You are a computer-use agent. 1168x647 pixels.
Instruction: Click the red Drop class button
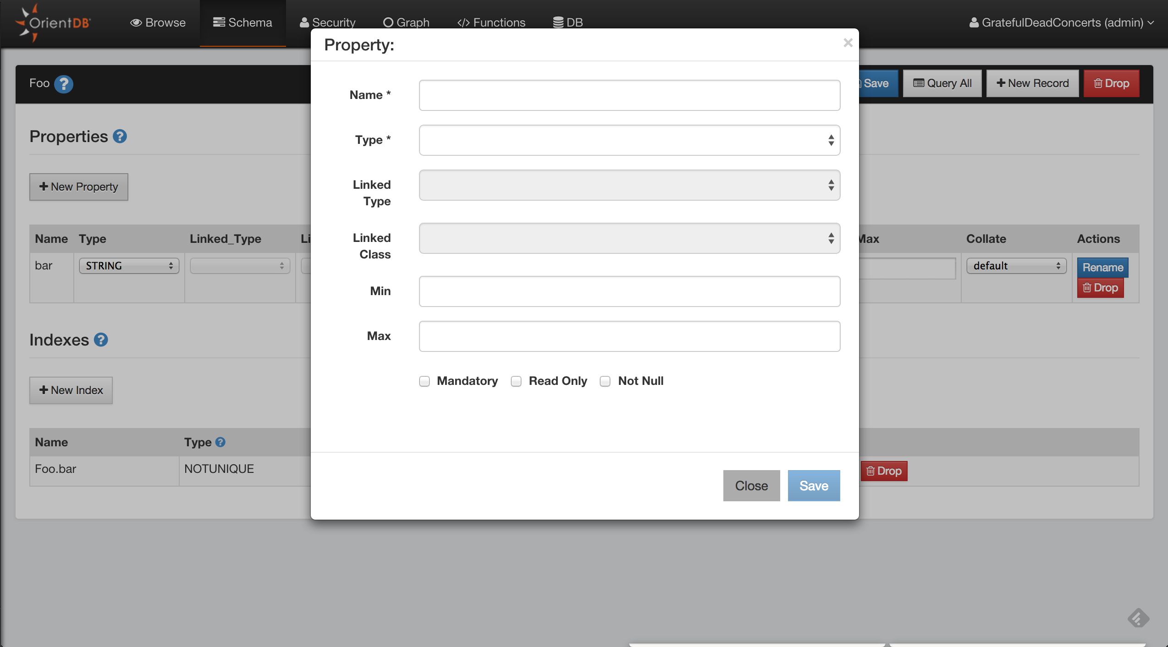[x=1111, y=83]
